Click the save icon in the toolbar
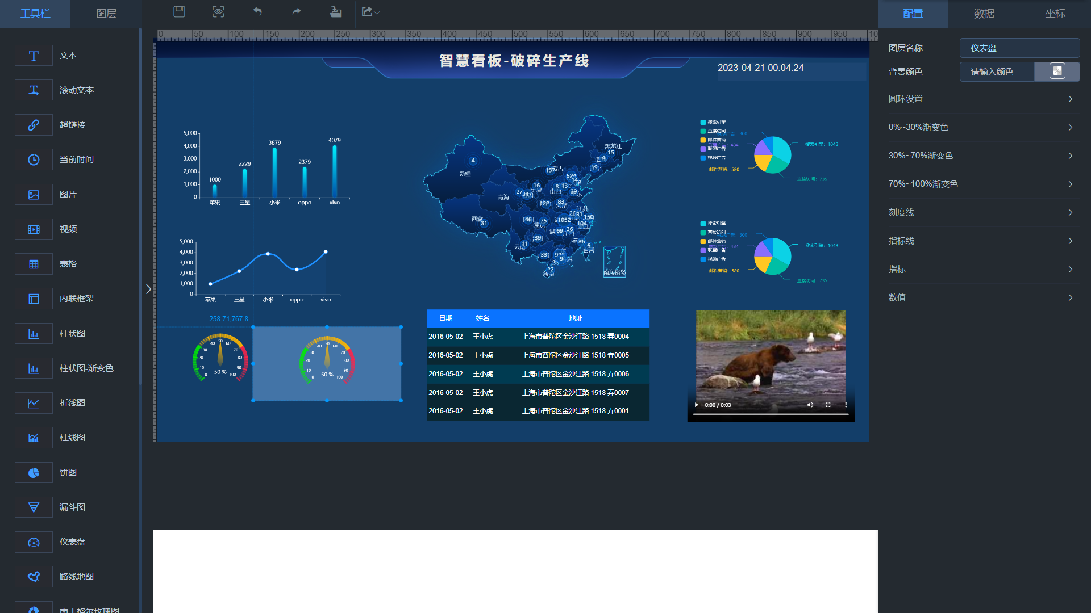The image size is (1091, 613). [178, 11]
